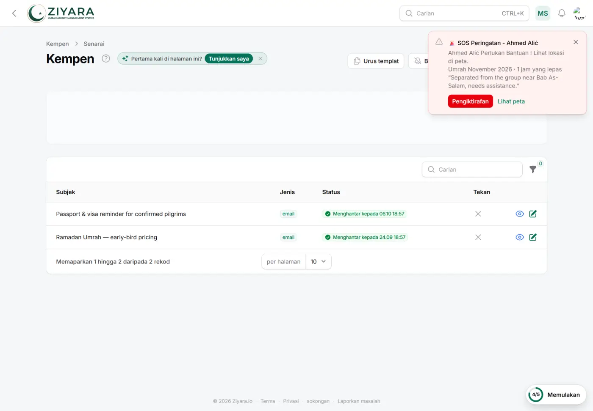Open the notifications bell
593x411 pixels.
pos(562,13)
